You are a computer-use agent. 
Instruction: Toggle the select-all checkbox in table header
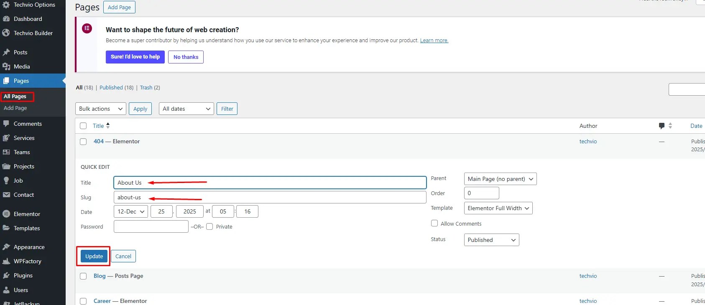click(x=83, y=126)
